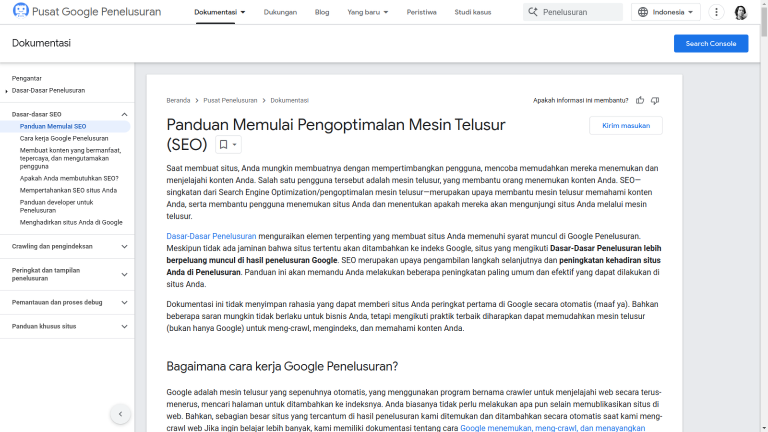This screenshot has height=432, width=768.
Task: Expand Pemantauan dan proses debug section
Action: point(124,302)
